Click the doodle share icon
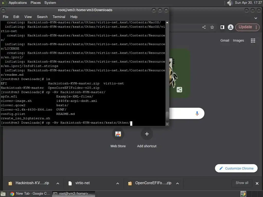263x197 pixels. pos(179,90)
